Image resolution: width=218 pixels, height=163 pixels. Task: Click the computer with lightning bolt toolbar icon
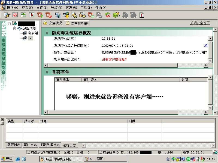point(7,15)
